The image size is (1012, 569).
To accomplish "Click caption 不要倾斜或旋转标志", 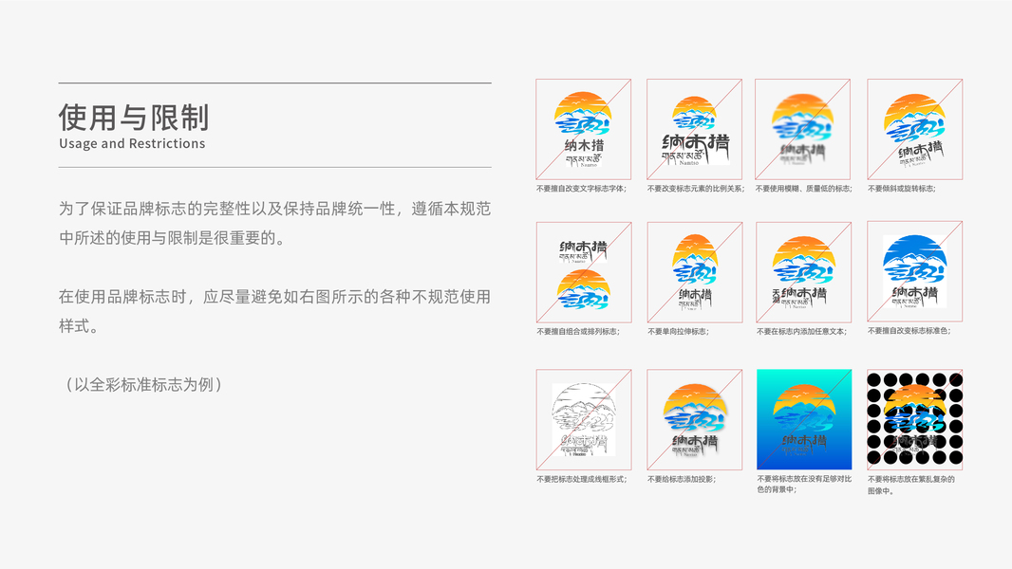I will click(901, 189).
